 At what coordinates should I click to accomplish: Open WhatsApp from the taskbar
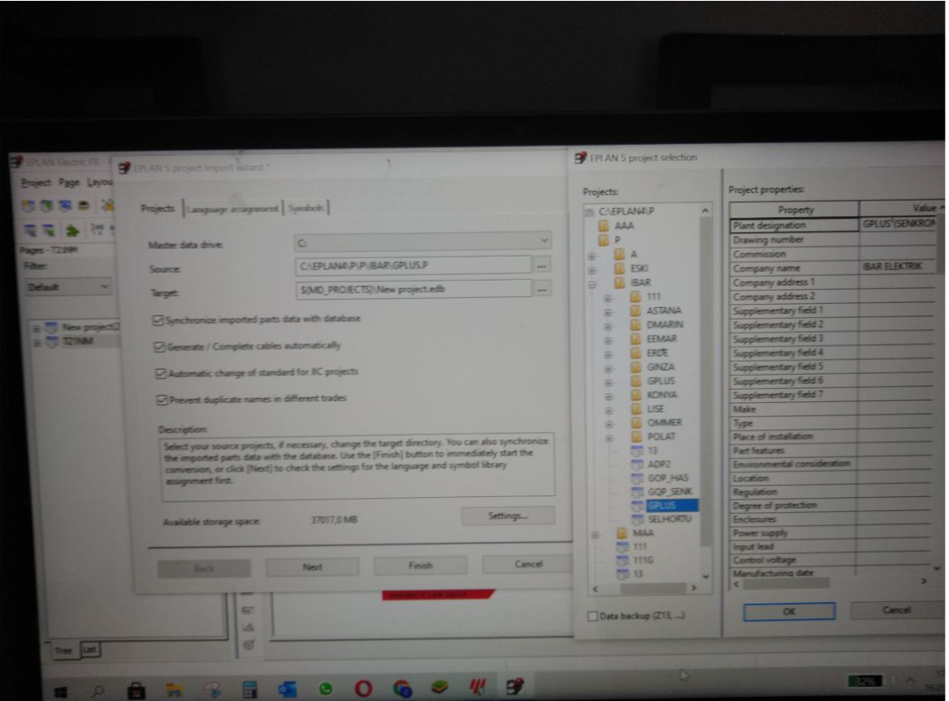coord(326,689)
